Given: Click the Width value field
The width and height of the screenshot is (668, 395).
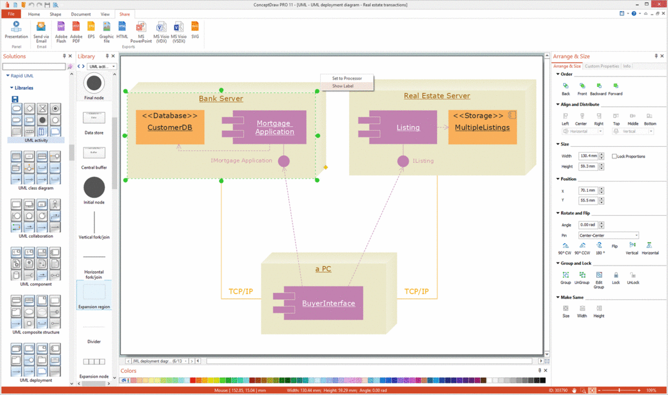Looking at the screenshot, I should pos(588,156).
